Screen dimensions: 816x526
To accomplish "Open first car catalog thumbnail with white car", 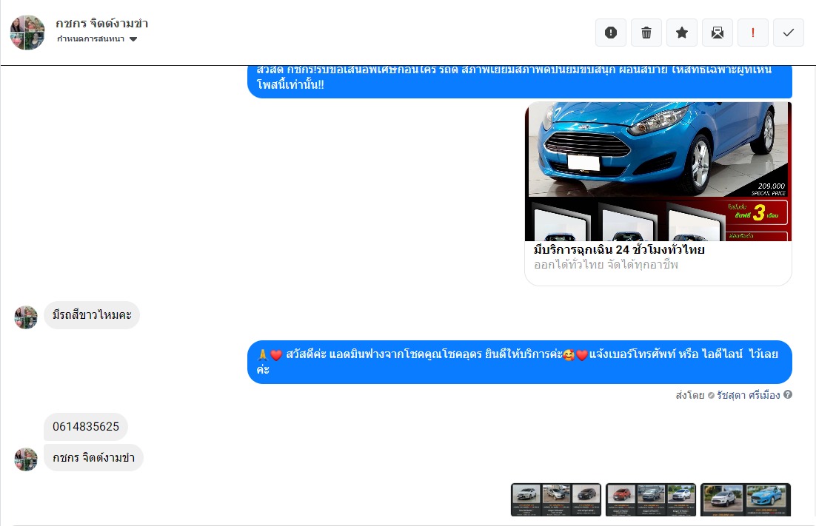I will click(556, 499).
